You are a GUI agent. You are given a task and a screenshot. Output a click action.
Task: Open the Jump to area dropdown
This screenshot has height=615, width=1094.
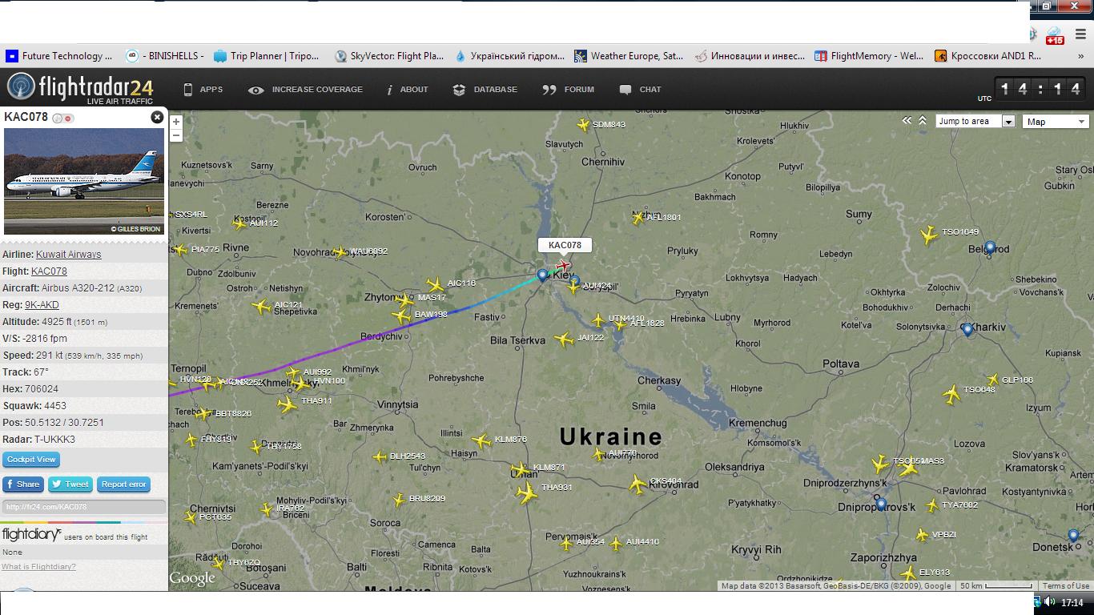pyautogui.click(x=975, y=122)
